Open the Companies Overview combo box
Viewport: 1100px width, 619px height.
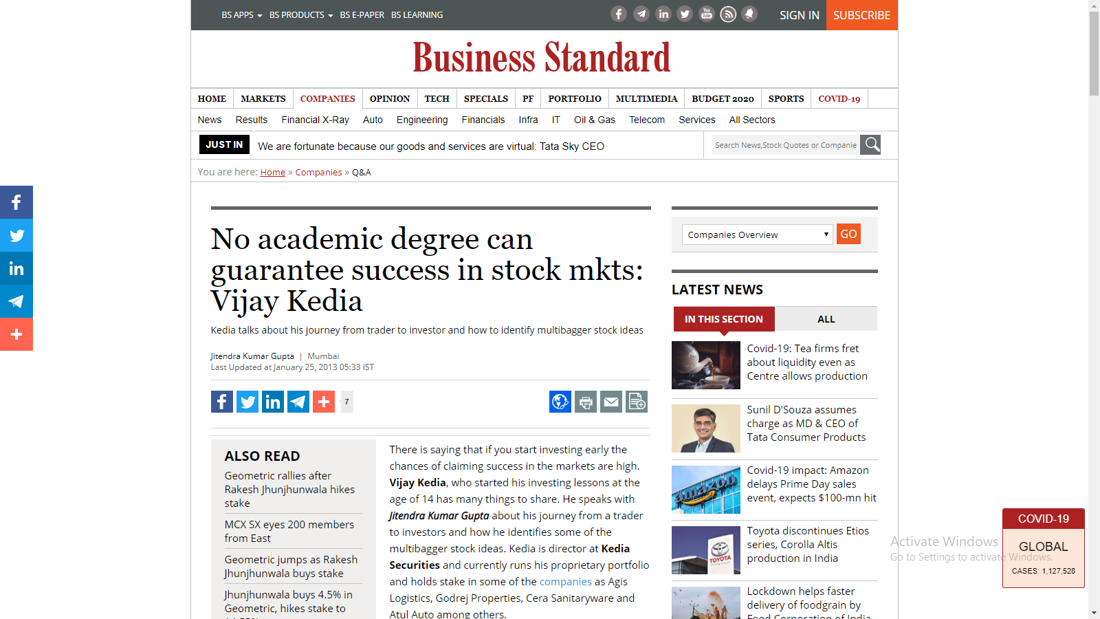coord(758,235)
